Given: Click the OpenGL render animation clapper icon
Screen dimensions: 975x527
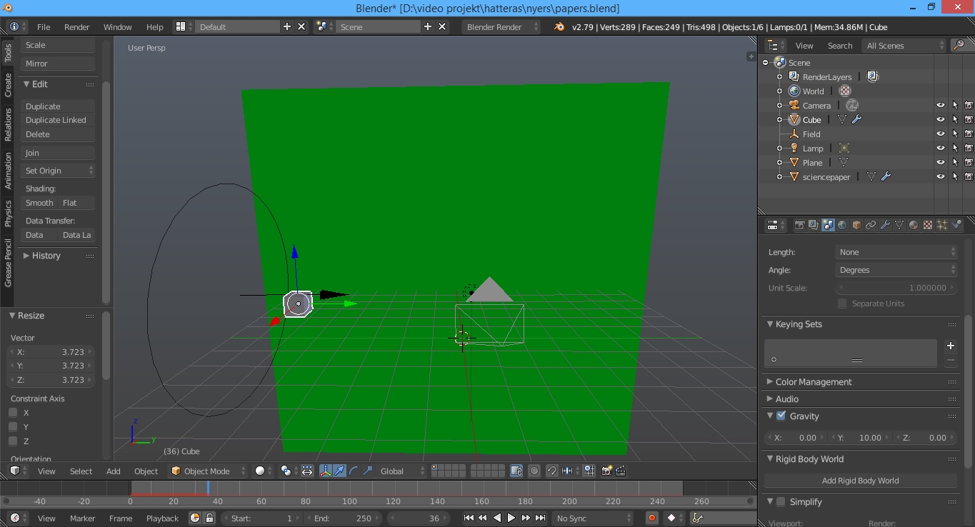Looking at the screenshot, I should (x=621, y=471).
